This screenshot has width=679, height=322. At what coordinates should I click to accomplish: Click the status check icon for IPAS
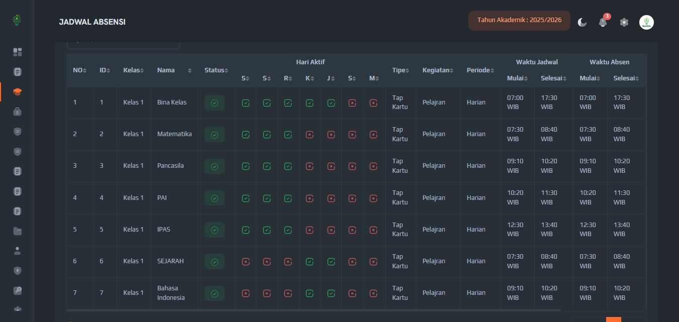(x=215, y=230)
